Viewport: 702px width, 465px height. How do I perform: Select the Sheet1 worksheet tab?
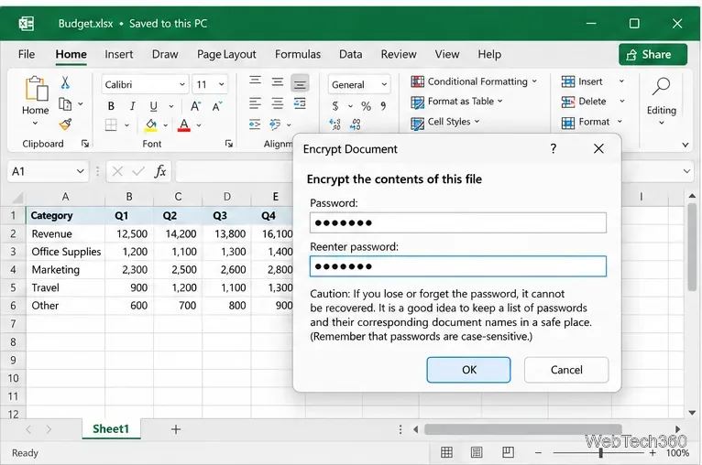[111, 428]
